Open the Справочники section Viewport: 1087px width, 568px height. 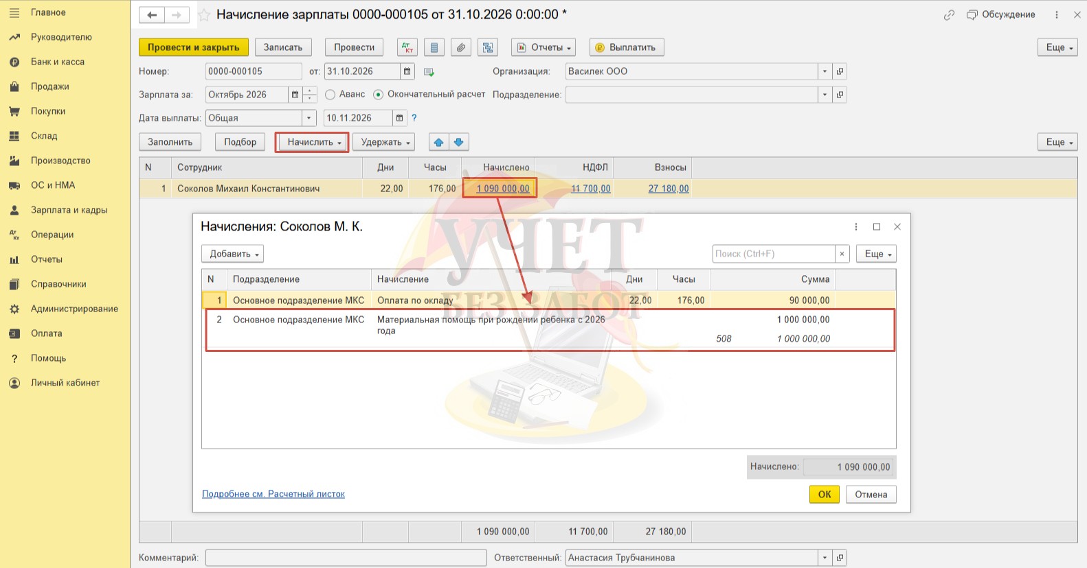tap(58, 284)
